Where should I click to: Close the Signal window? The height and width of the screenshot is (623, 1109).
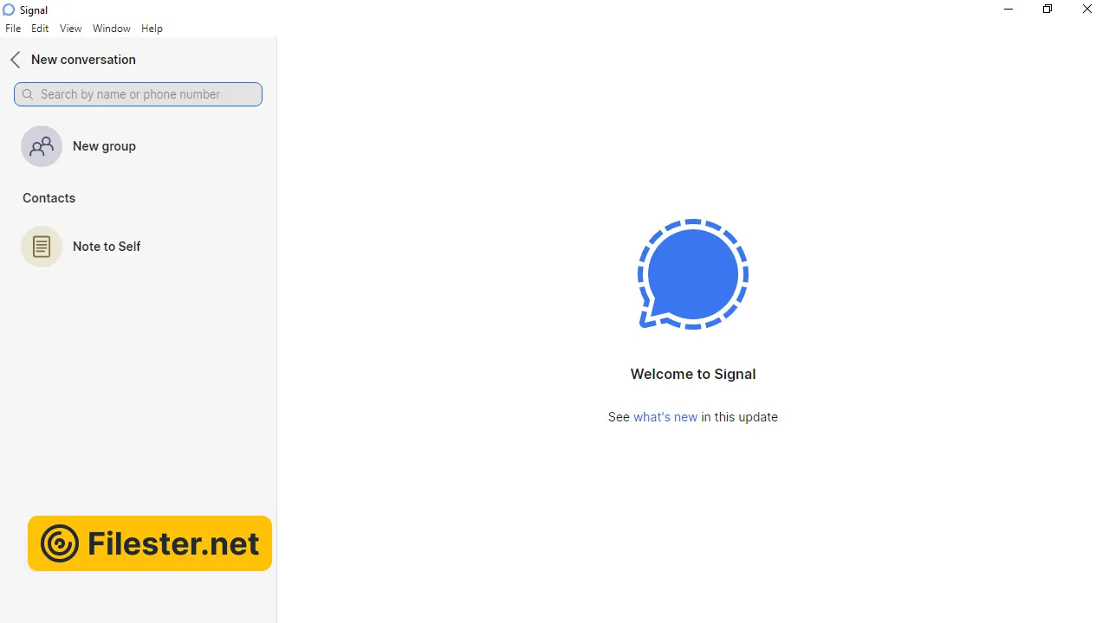click(1086, 10)
